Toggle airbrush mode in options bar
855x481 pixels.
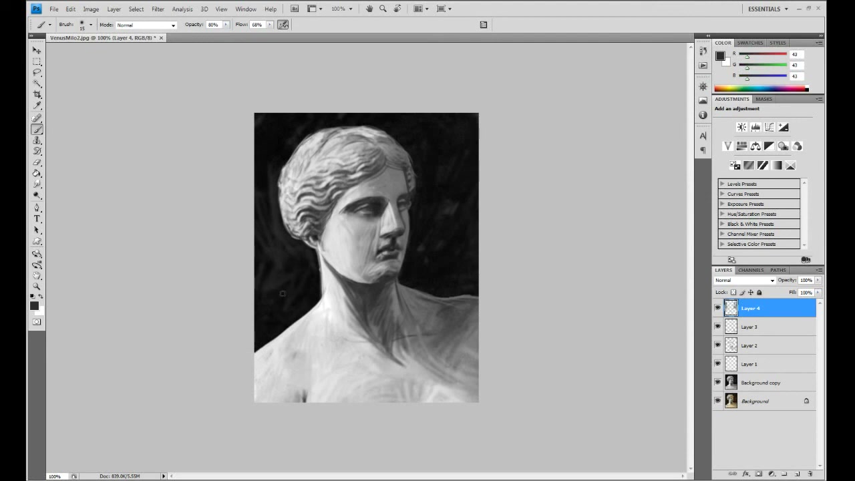[283, 25]
